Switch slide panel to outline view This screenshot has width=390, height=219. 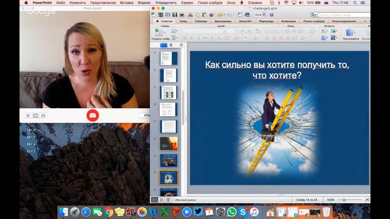pyautogui.click(x=171, y=45)
